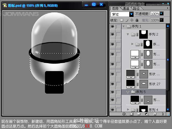Toggle visibility of 序列 5 group
172x129 pixels.
[x=112, y=92]
